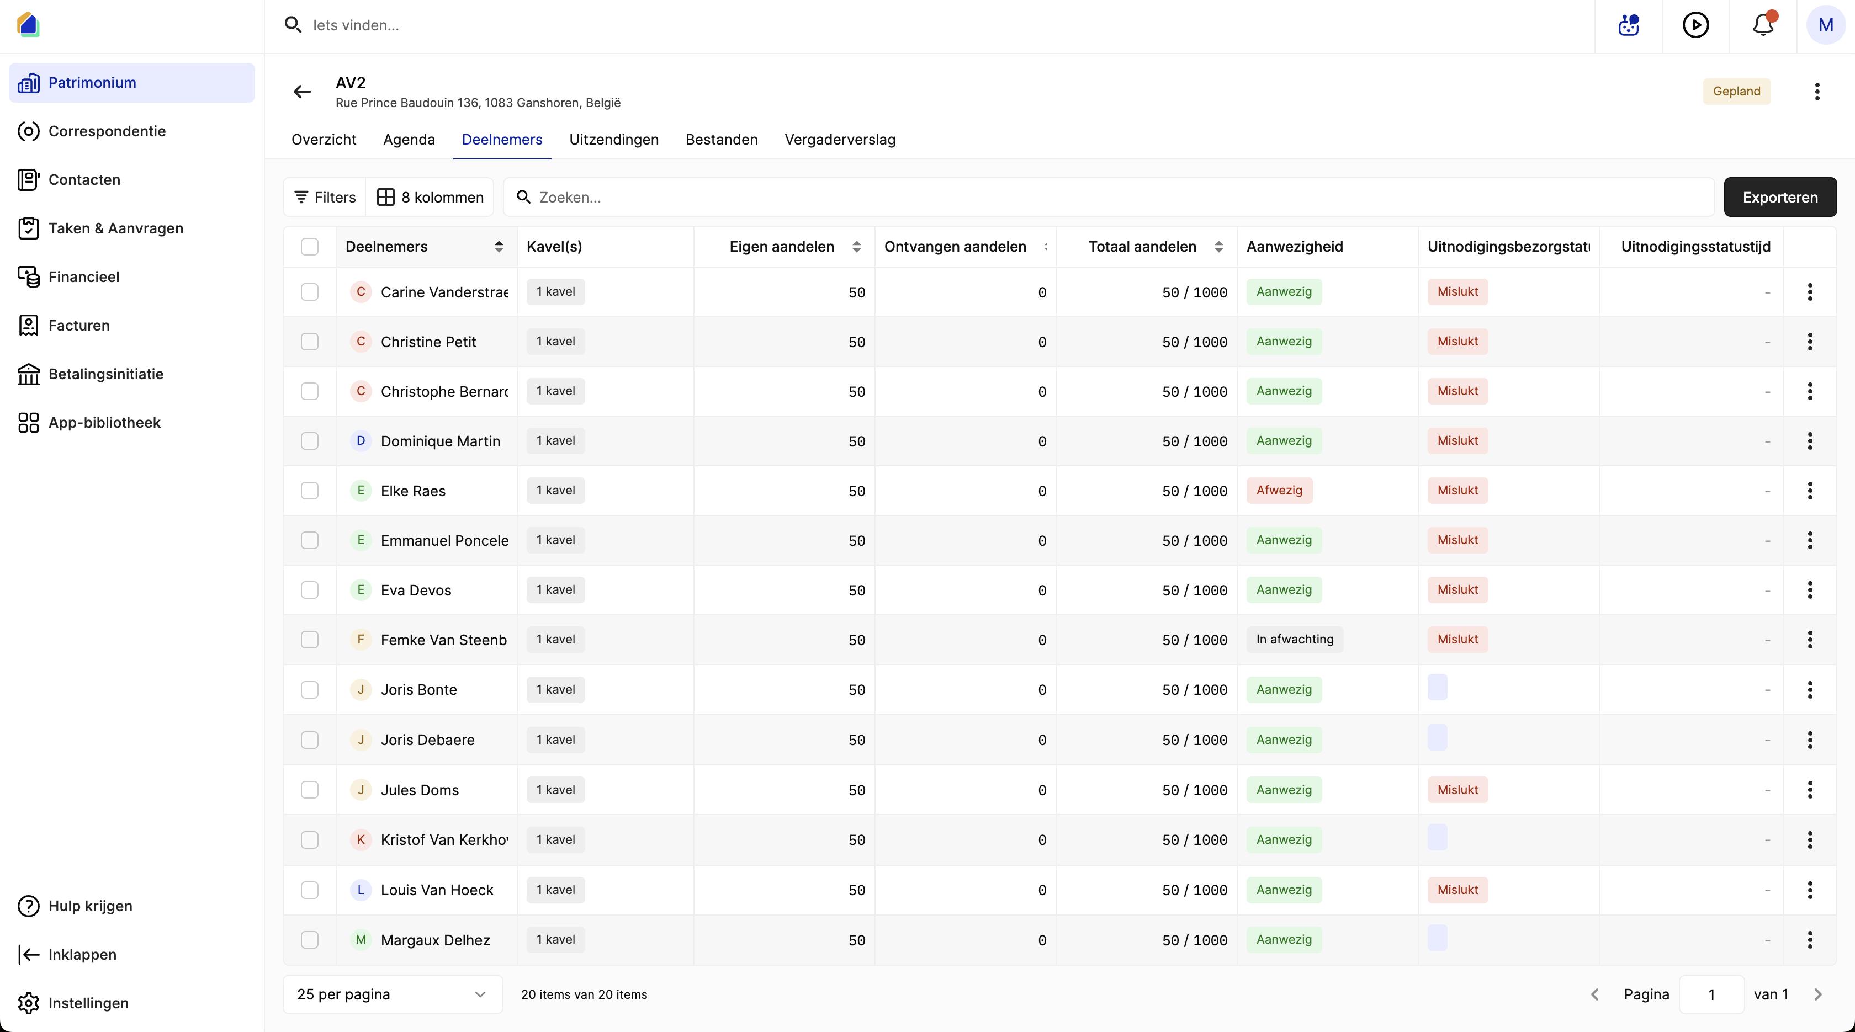This screenshot has height=1032, width=1855.
Task: Tick the select-all checkbox in the table header
Action: pos(310,247)
